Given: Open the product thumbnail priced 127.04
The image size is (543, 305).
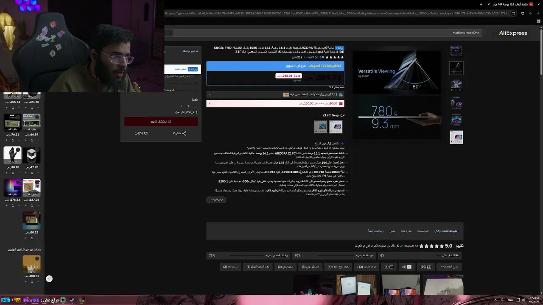Looking at the screenshot, I should click(x=31, y=187).
